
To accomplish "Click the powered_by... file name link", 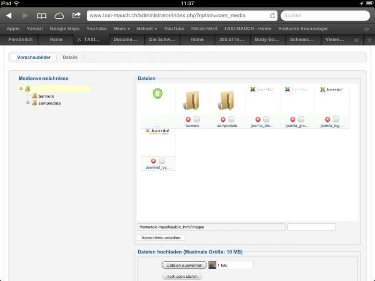I will [x=157, y=168].
